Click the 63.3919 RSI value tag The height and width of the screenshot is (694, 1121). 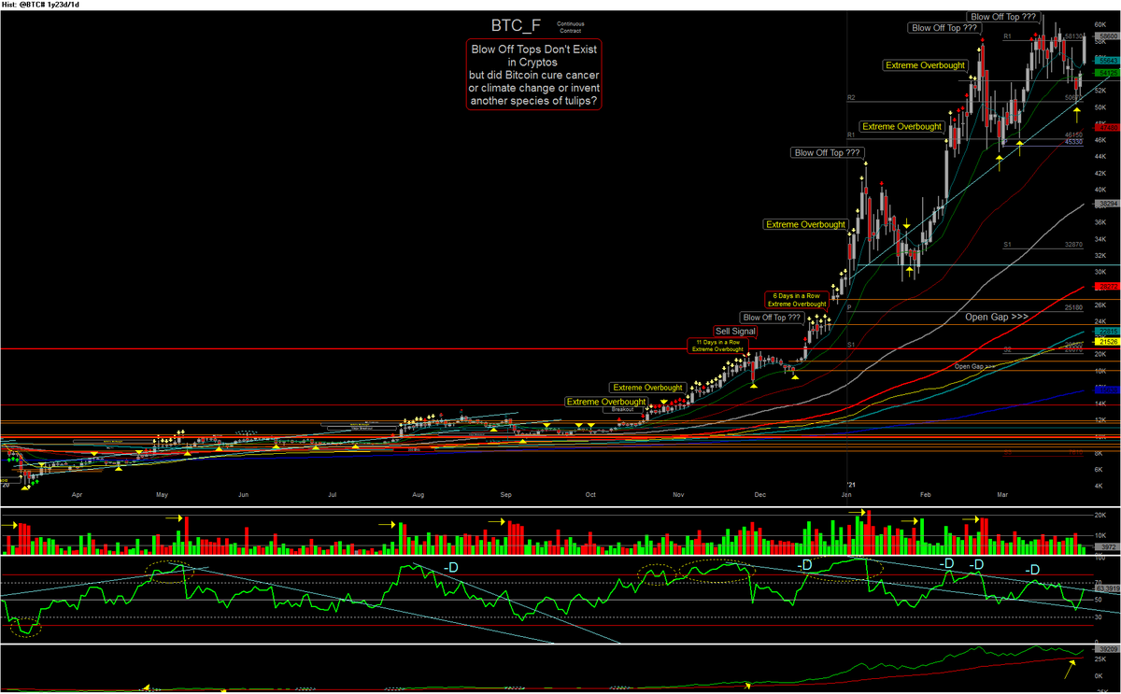pos(1107,589)
